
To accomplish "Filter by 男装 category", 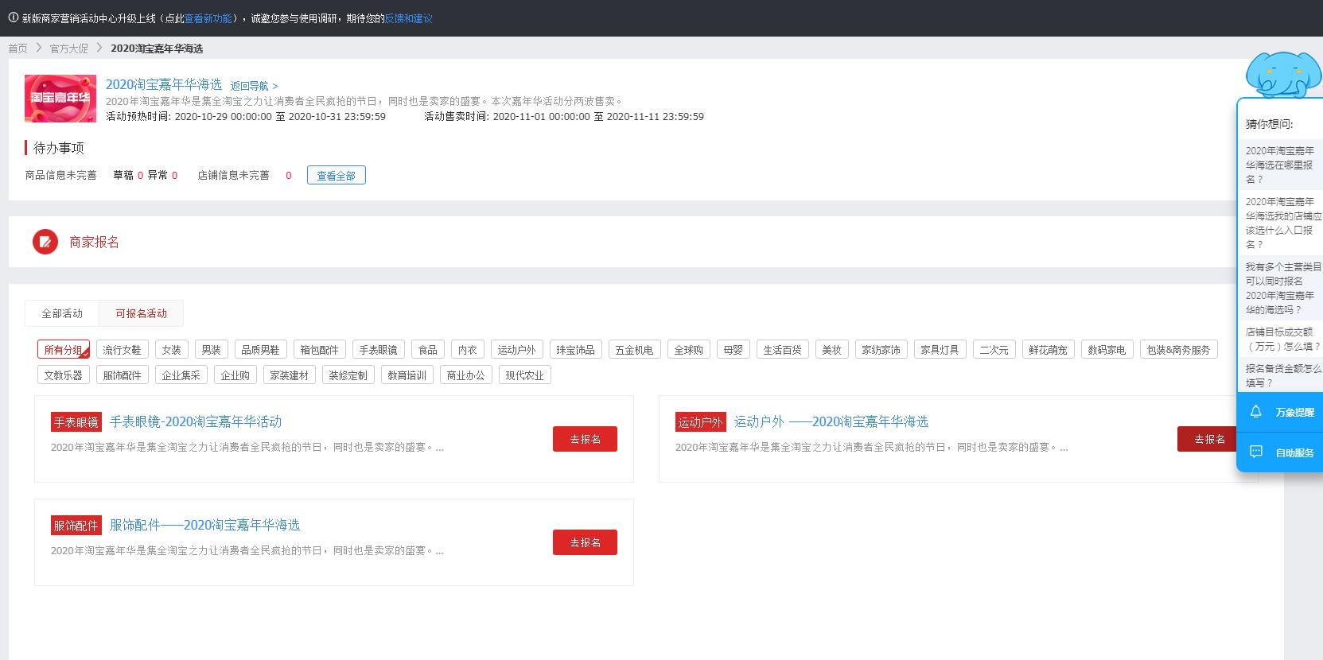I will pos(212,350).
